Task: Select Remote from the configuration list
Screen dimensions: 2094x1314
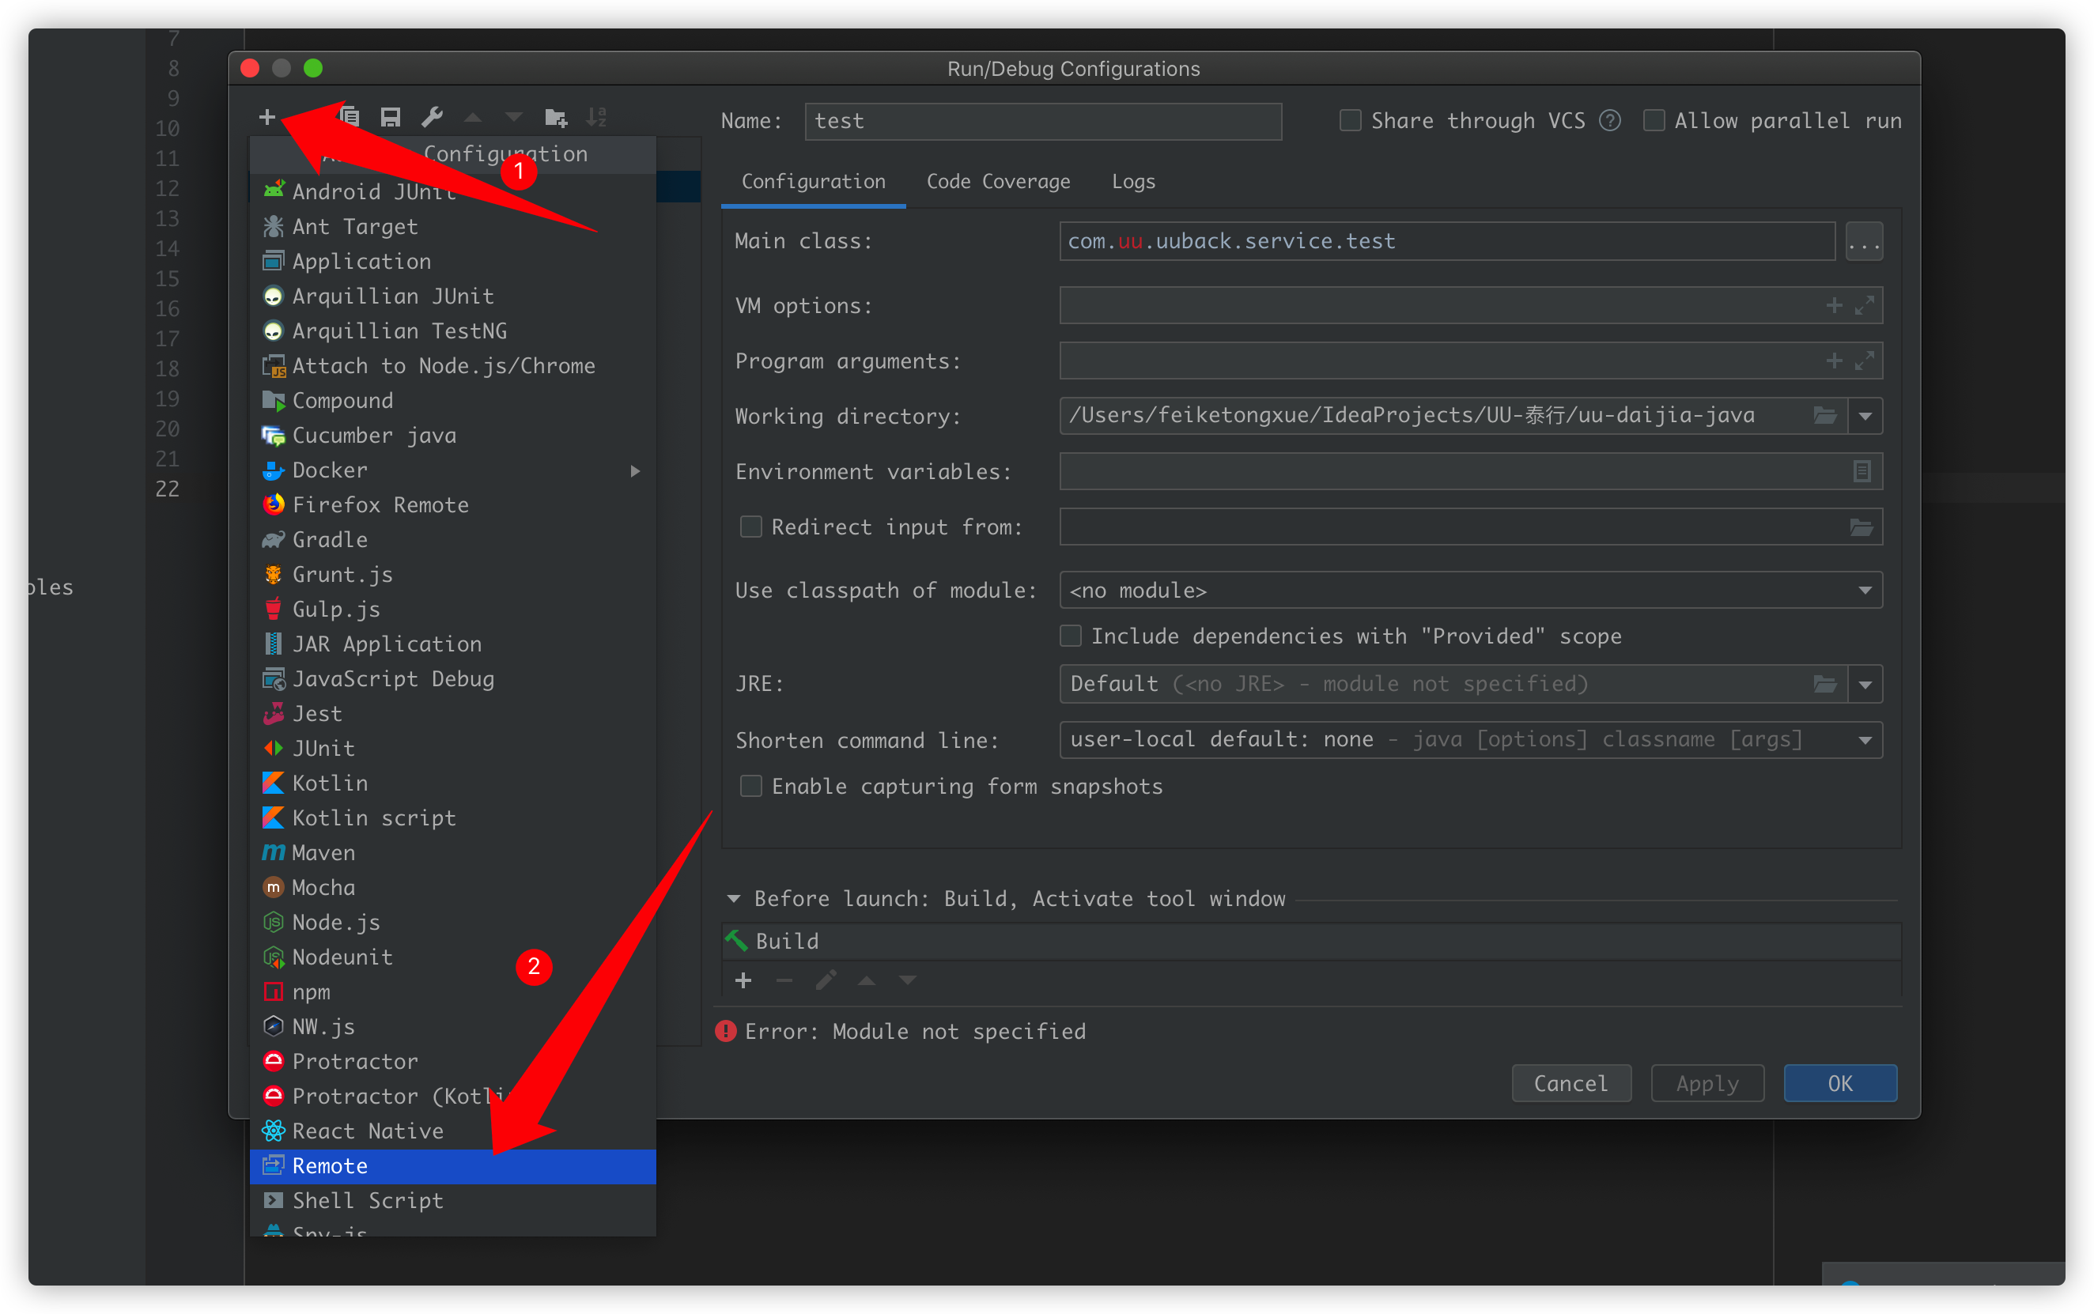Action: pyautogui.click(x=453, y=1166)
